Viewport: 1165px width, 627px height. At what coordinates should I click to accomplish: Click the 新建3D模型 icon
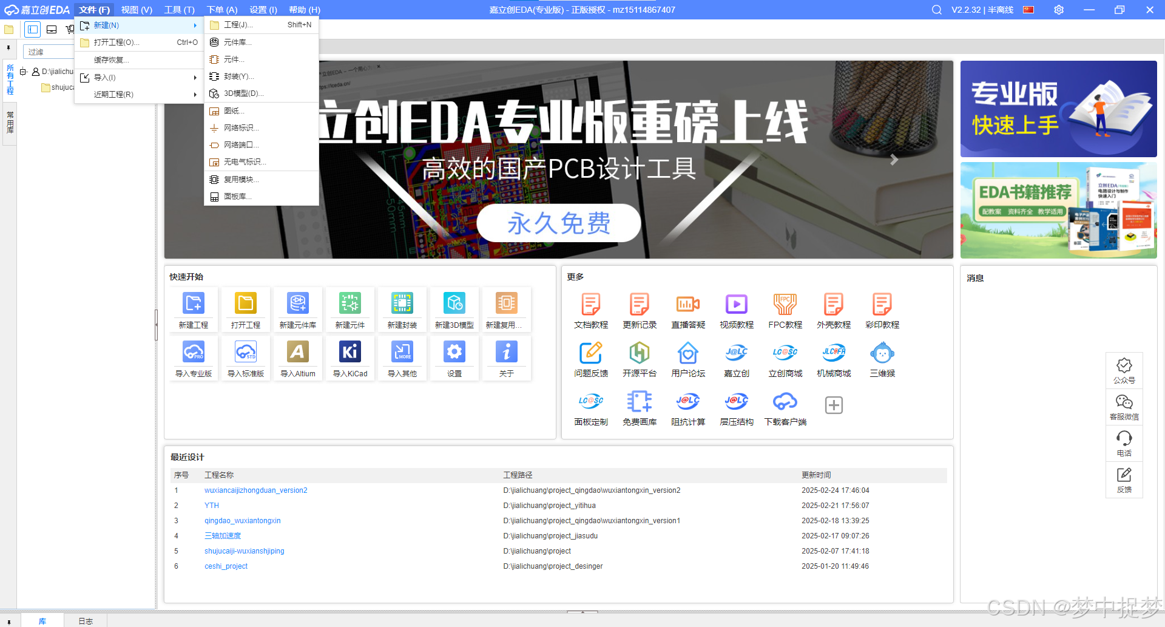[454, 303]
